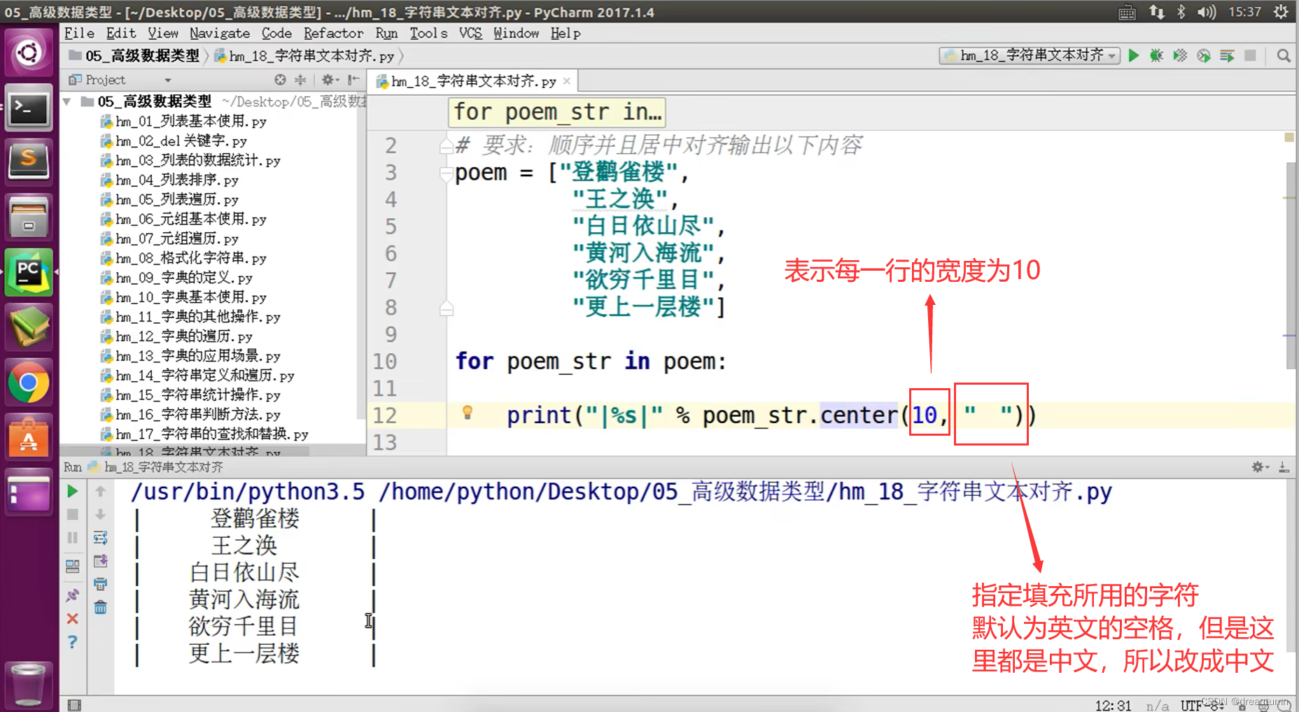The width and height of the screenshot is (1299, 712).
Task: Click the code analysis status indicator square
Action: 1289,137
